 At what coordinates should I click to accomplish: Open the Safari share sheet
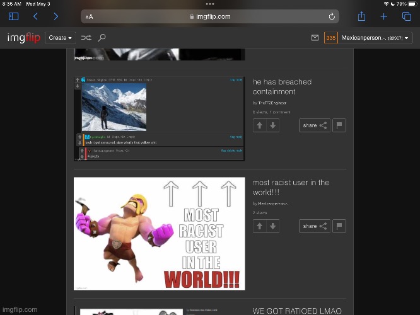pos(361,16)
